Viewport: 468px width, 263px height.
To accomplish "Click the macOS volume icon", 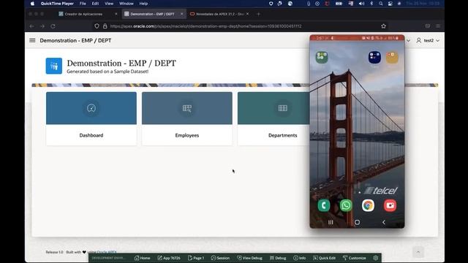I will pos(361,4).
